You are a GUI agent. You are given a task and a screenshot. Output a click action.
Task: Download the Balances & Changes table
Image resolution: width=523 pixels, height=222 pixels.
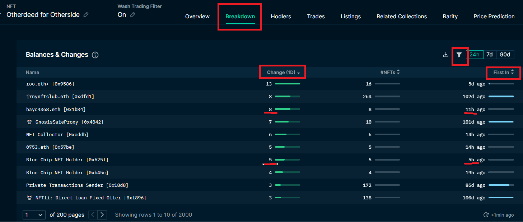click(446, 55)
